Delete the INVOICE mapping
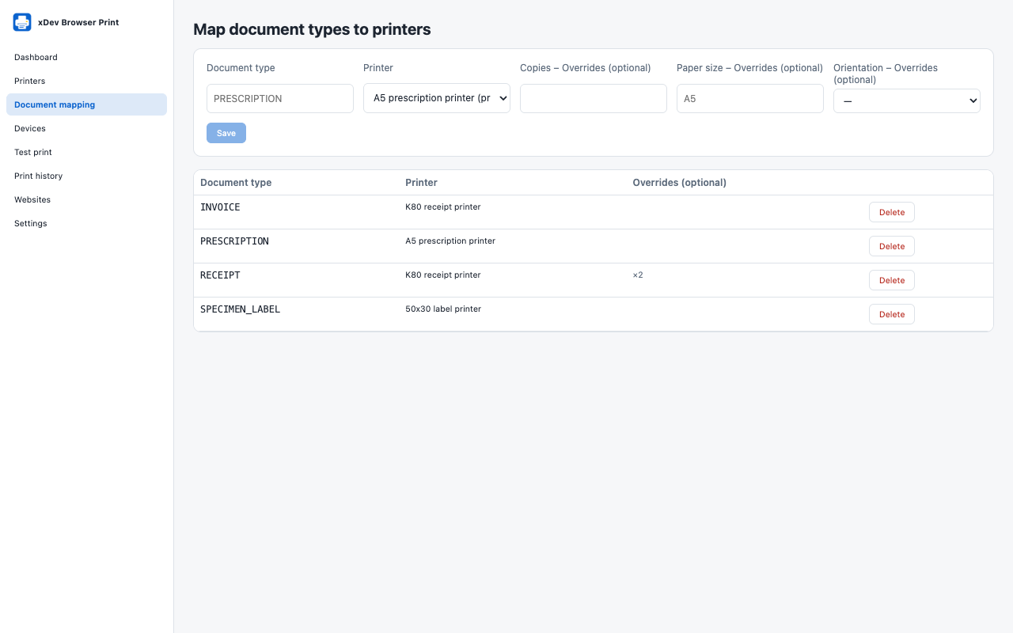The image size is (1013, 633). click(x=892, y=212)
